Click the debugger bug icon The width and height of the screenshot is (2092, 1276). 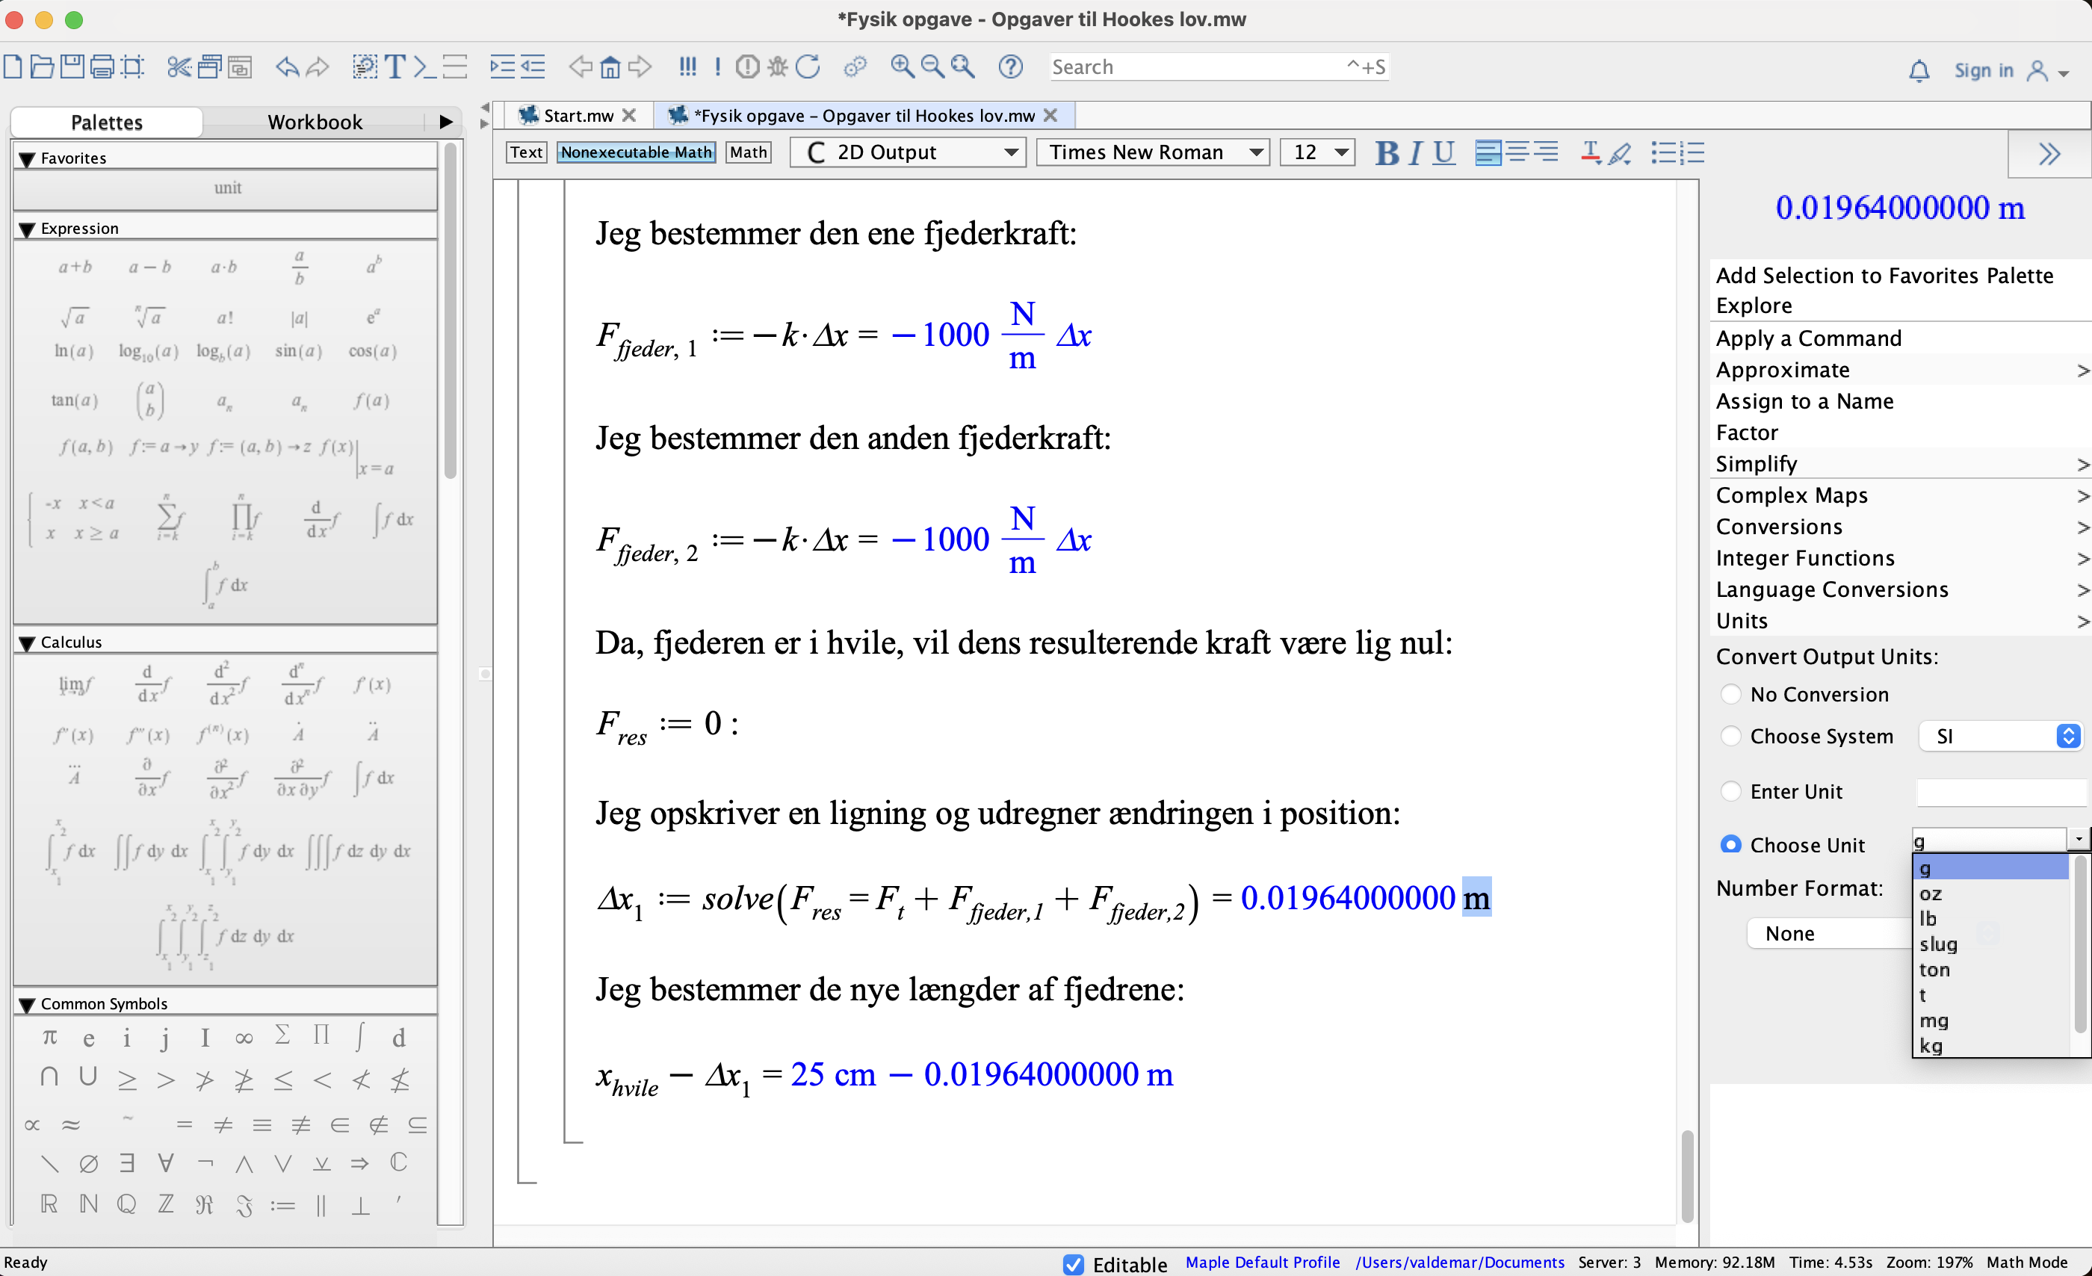tap(777, 66)
